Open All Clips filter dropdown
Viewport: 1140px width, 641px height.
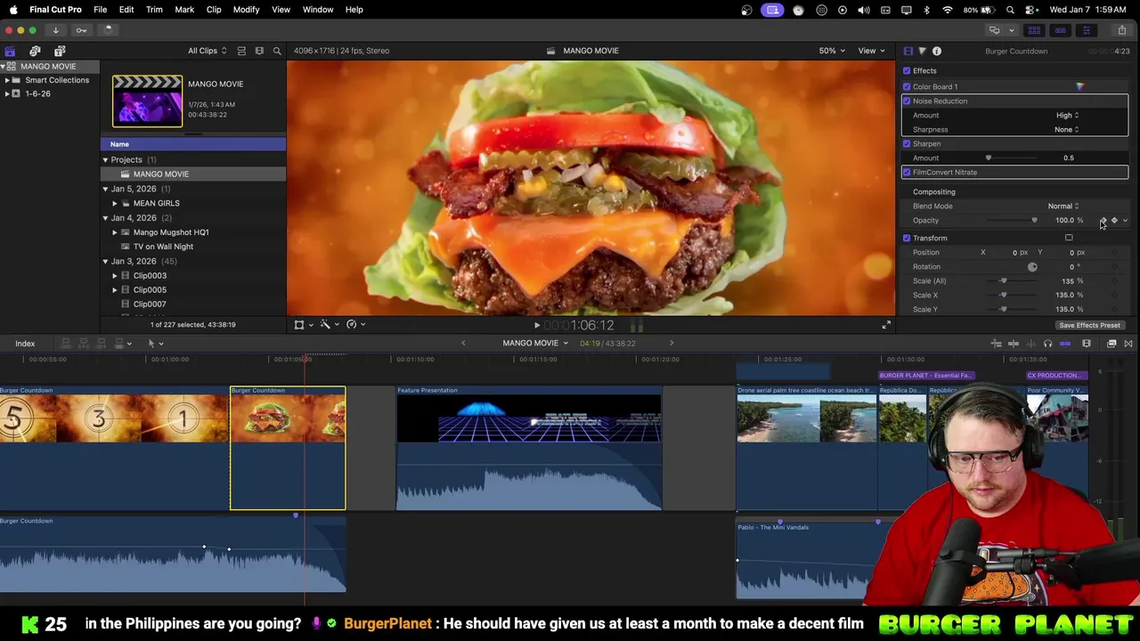coord(207,51)
